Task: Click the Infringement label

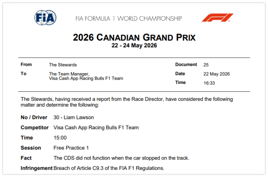Action: pyautogui.click(x=36, y=168)
